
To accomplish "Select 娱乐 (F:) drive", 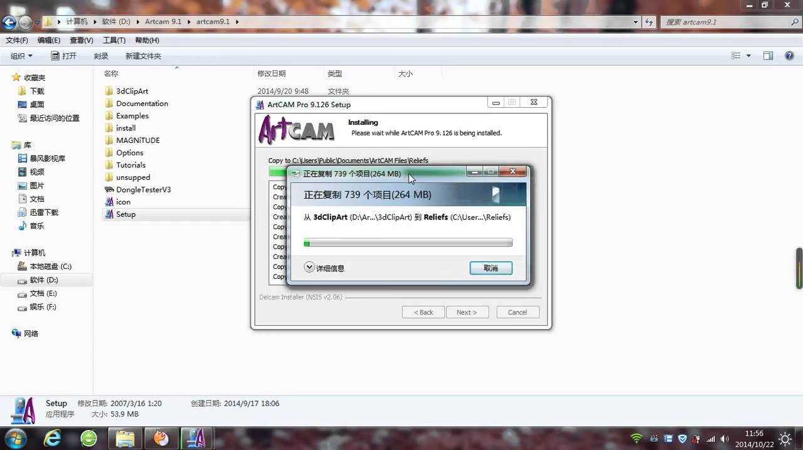I will pyautogui.click(x=43, y=307).
